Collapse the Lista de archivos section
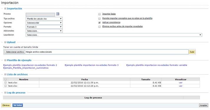The height and width of the screenshot is (110, 210). (x=5, y=74)
